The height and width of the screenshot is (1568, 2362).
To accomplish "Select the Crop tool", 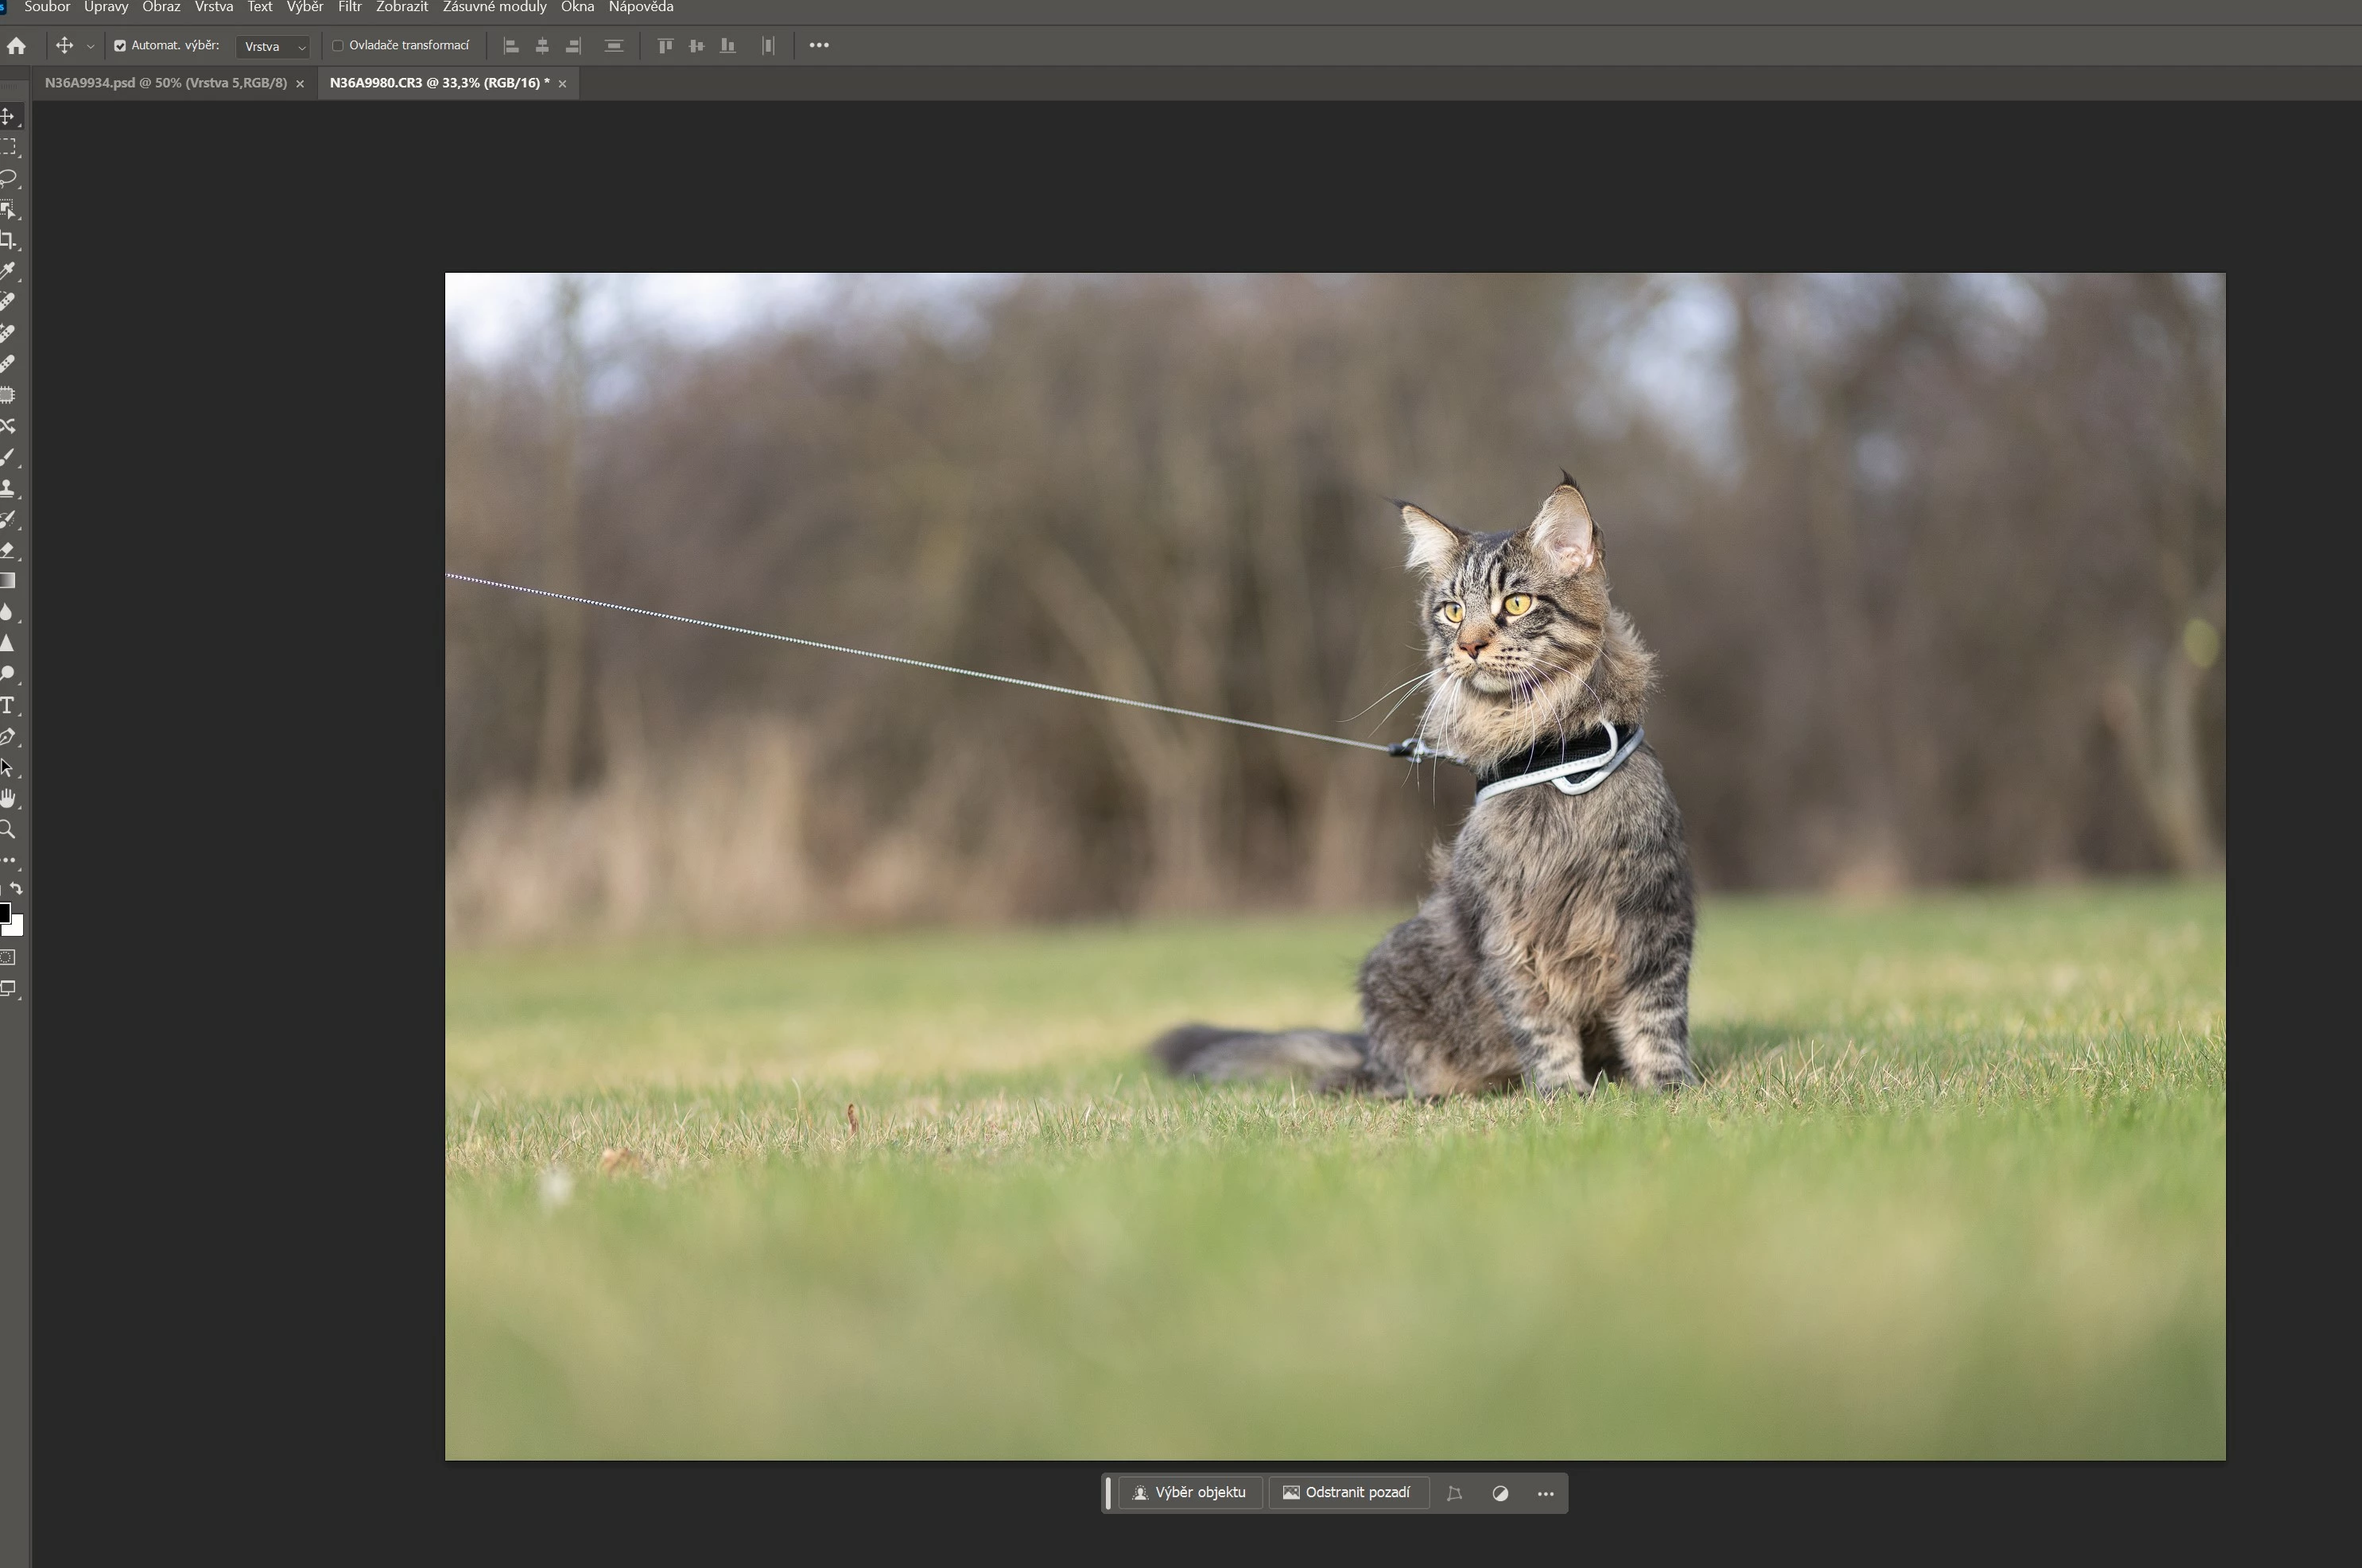I will (x=8, y=241).
